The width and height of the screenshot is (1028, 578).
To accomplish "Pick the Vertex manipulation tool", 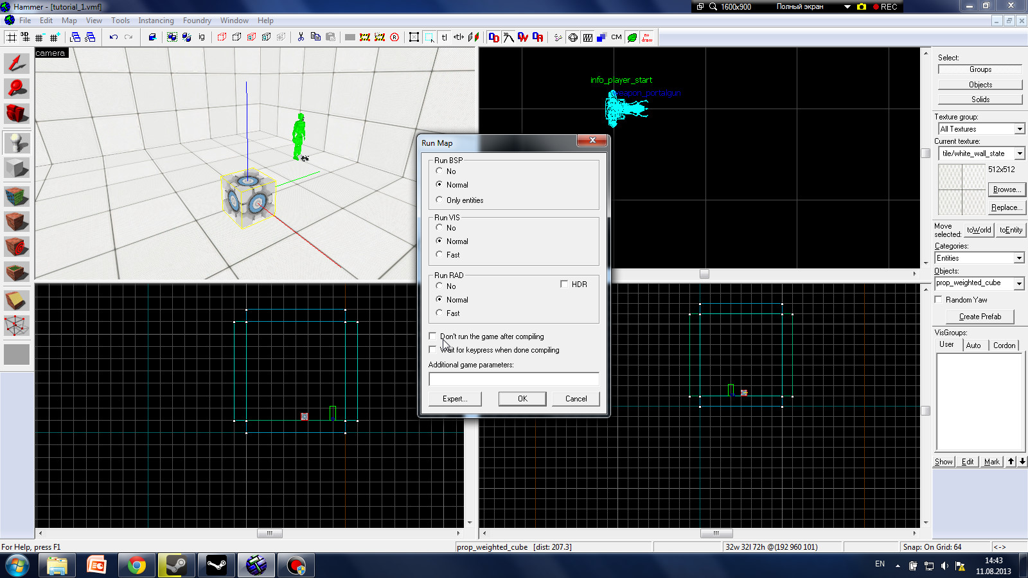I will coord(17,326).
